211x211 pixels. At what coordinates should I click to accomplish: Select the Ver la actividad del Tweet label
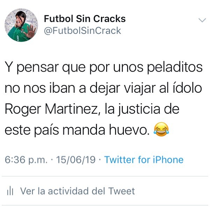[77, 191]
